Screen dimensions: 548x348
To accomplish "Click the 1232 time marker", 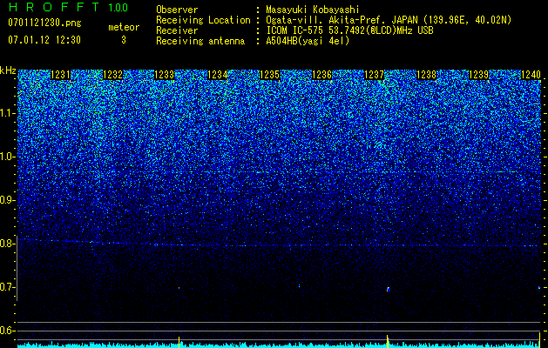I will 113,75.
